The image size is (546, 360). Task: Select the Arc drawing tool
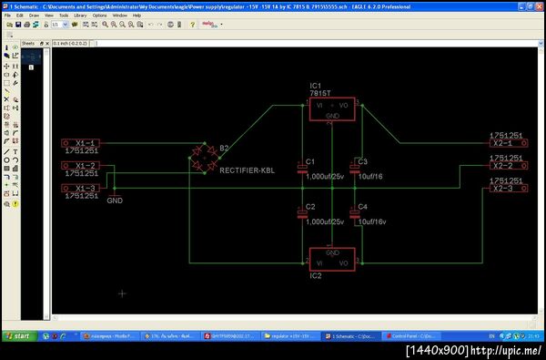click(15, 160)
